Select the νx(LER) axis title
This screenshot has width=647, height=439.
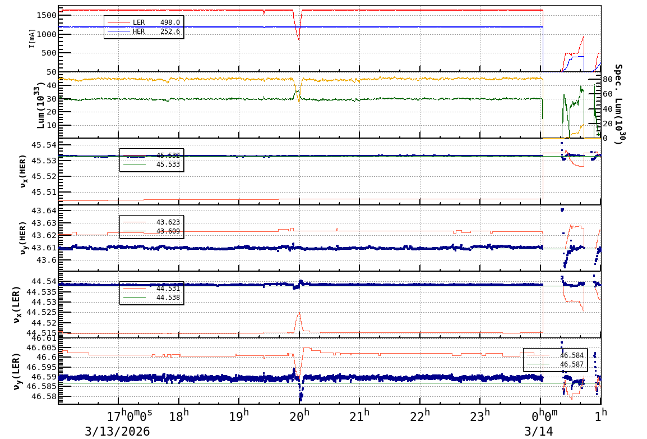click(x=16, y=305)
